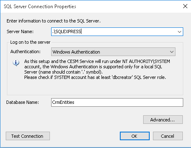Click the SQL Server Connection Properties title text
Viewport: 191px width, 148px height.
tap(40, 7)
